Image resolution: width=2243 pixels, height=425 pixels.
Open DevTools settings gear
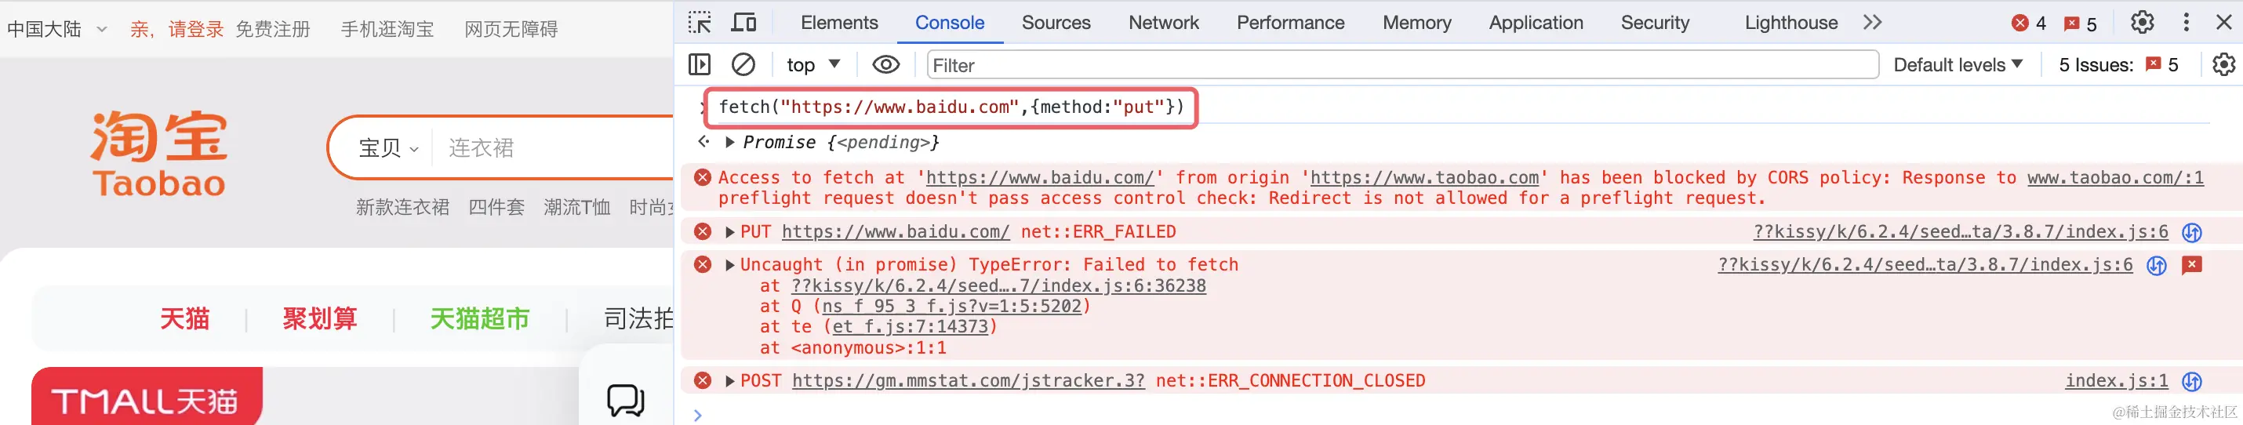[2141, 23]
